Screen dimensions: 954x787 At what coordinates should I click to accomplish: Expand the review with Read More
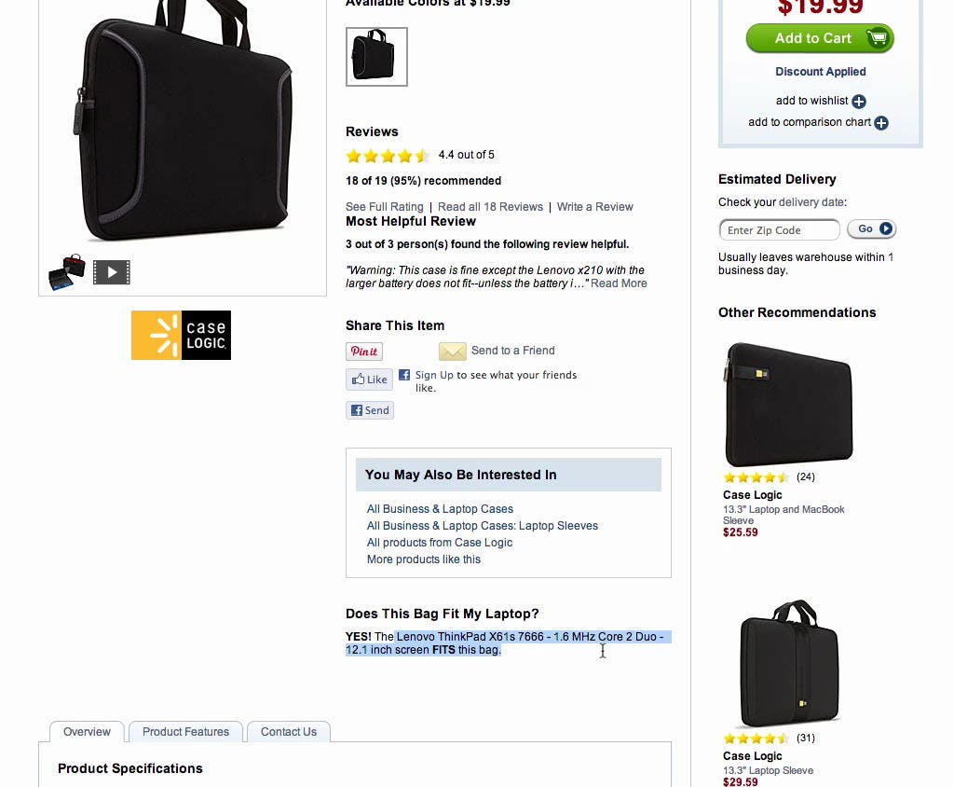619,283
